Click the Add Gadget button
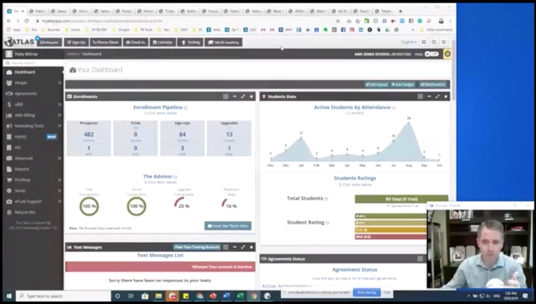 pyautogui.click(x=403, y=85)
